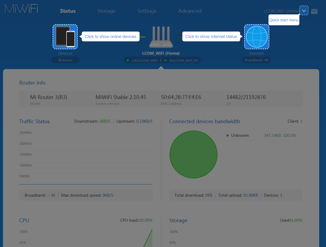Image resolution: width=326 pixels, height=247 pixels.
Task: Click the Total download 0KB value
Action: [209, 195]
